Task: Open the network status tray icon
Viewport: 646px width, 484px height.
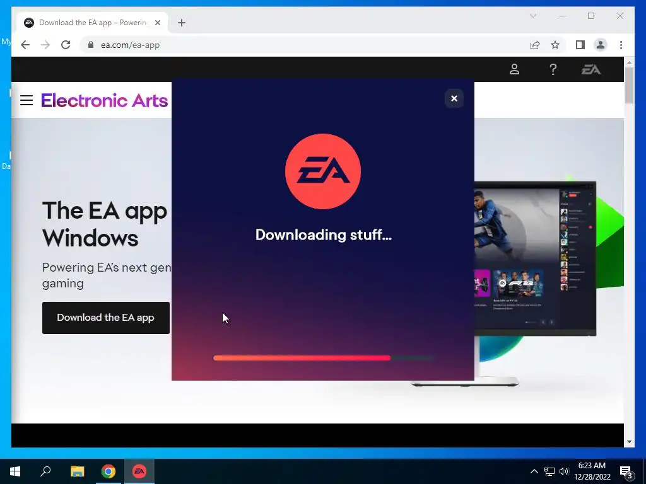Action: tap(549, 471)
